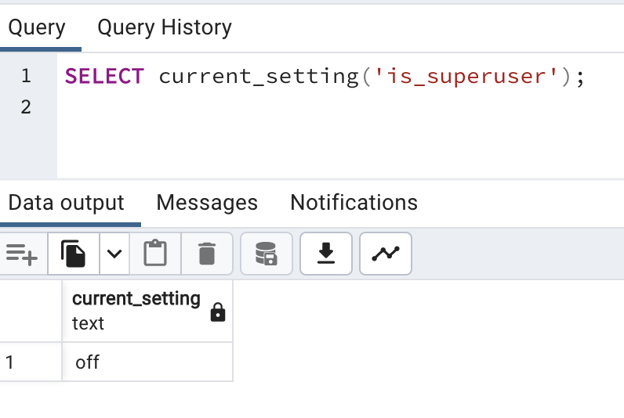Show the Notifications tab
Viewport: 624px width, 418px height.
coord(354,203)
